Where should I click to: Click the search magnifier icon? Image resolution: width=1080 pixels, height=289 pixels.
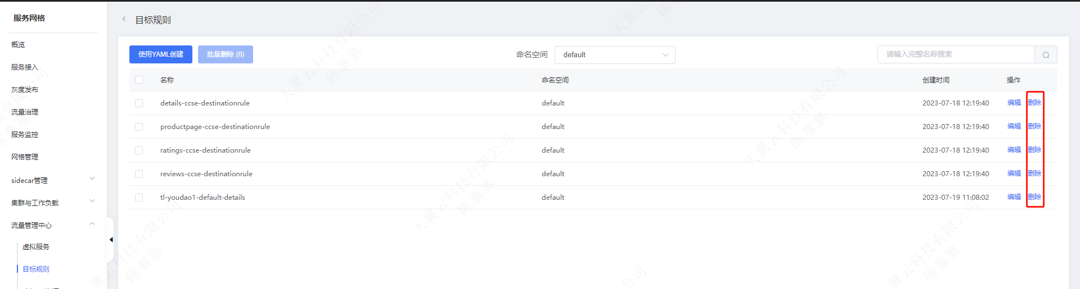1046,54
